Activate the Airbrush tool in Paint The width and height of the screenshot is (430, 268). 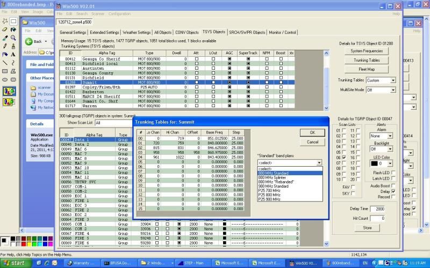point(5,55)
